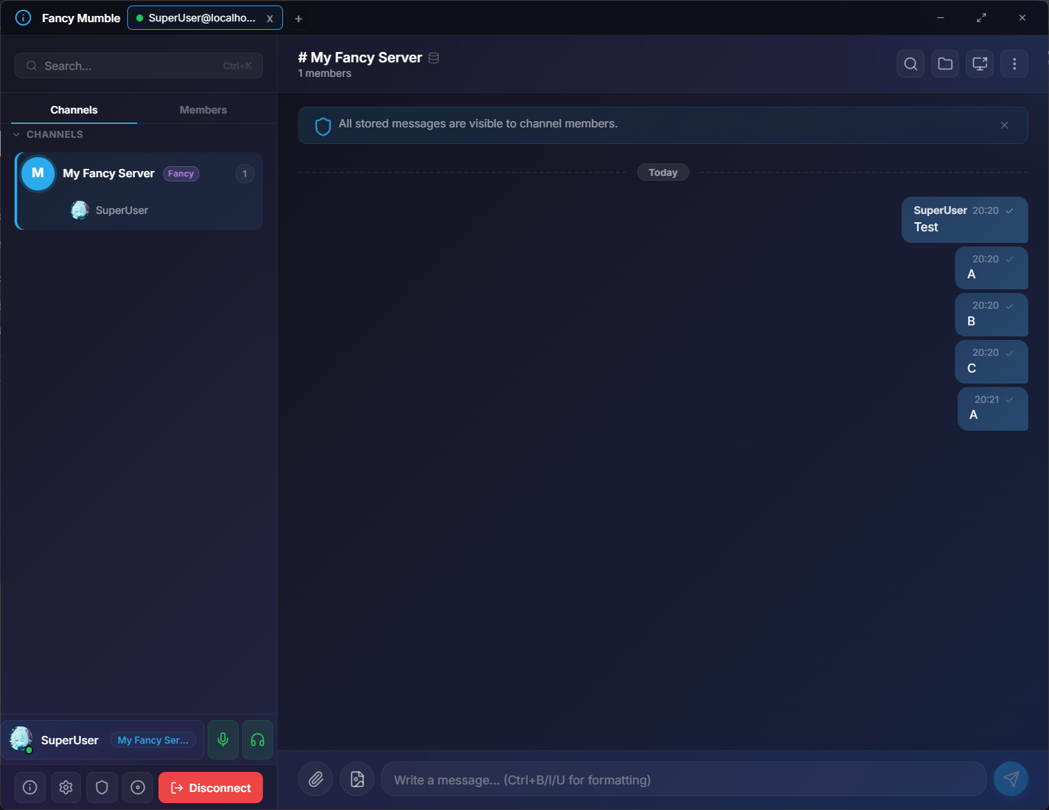The image size is (1049, 810).
Task: Select the A message sent at 20:21
Action: point(993,408)
